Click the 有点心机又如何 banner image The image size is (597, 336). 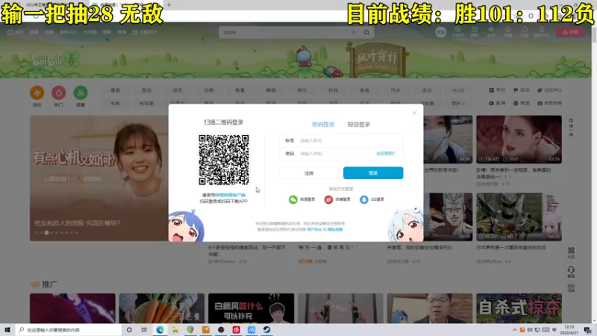[99, 178]
